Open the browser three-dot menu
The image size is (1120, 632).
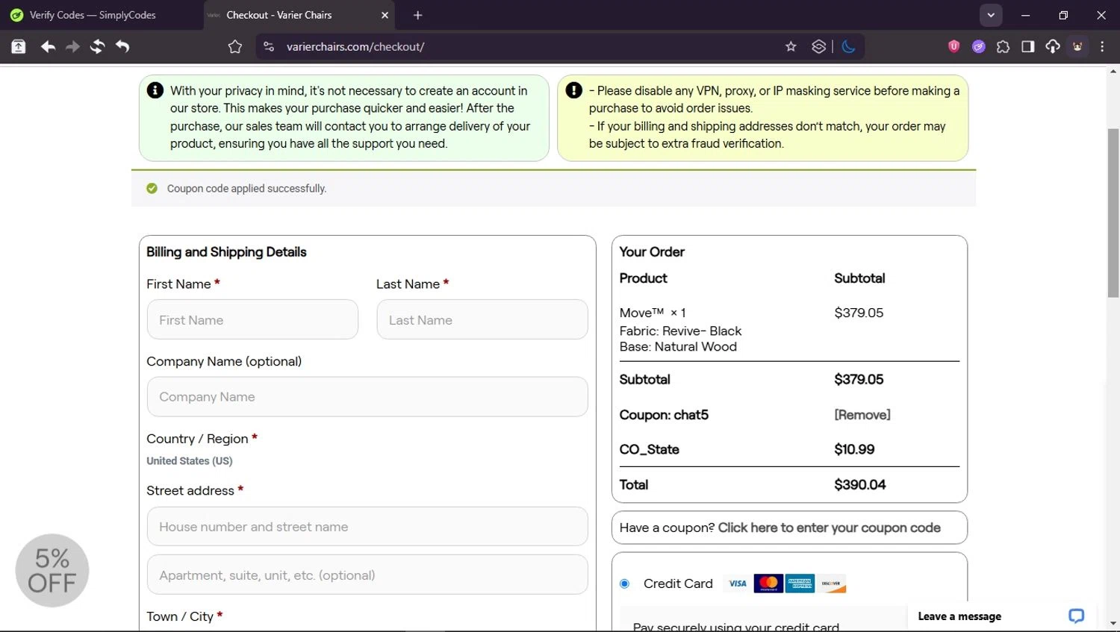(x=1102, y=46)
